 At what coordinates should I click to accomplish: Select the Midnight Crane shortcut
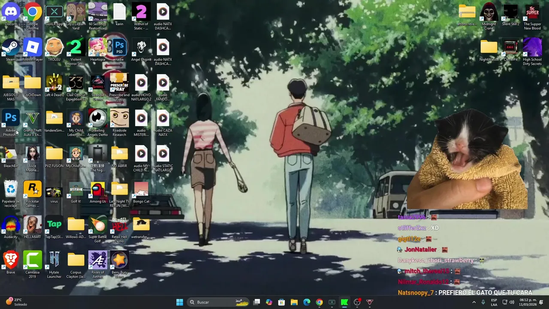pos(489,16)
